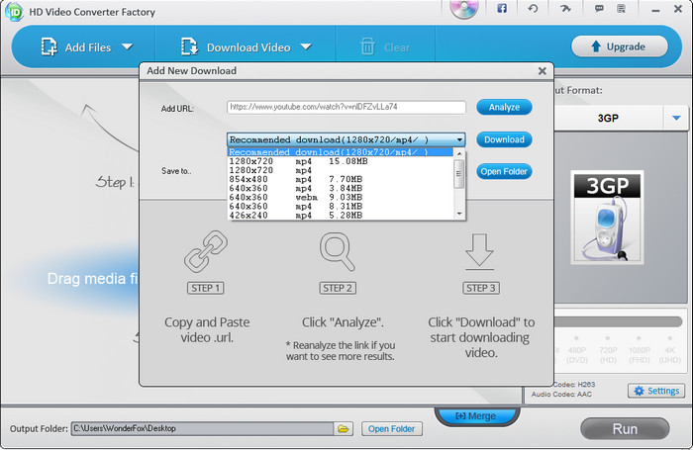Click the browse folder icon beside output path
Viewport: 693px width, 450px height.
pyautogui.click(x=344, y=428)
